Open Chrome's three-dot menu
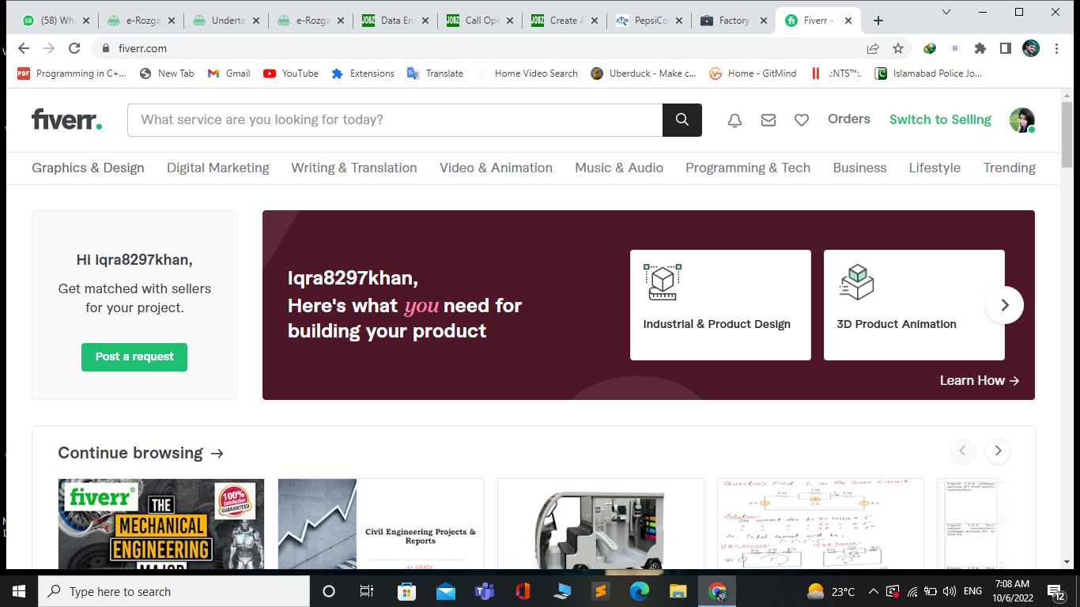Image resolution: width=1080 pixels, height=607 pixels. (x=1056, y=48)
